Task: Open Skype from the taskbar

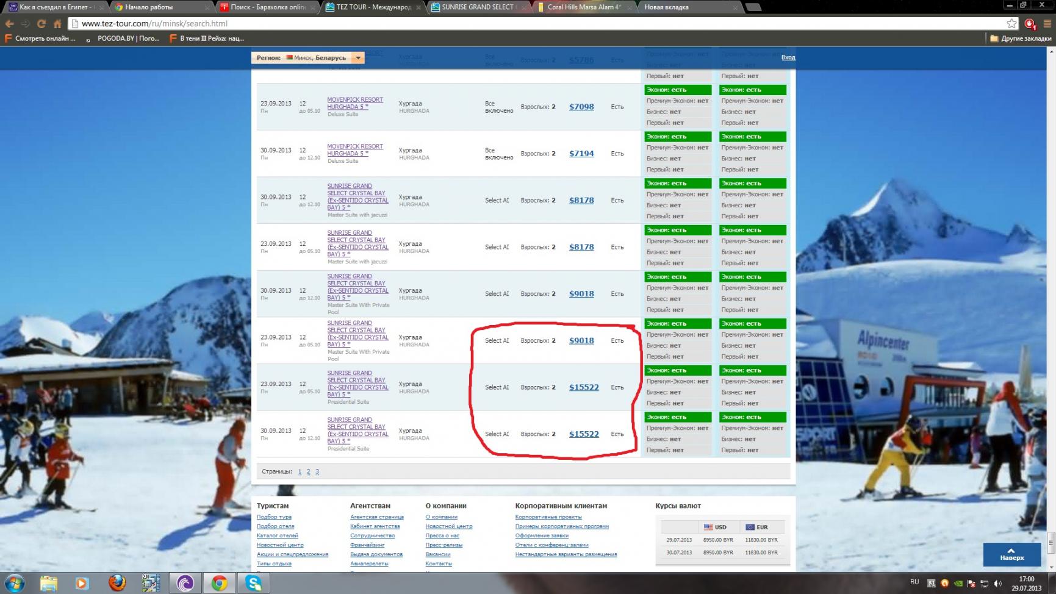Action: tap(254, 583)
